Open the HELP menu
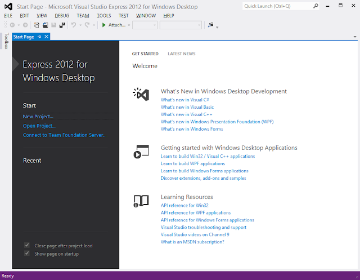 (169, 16)
